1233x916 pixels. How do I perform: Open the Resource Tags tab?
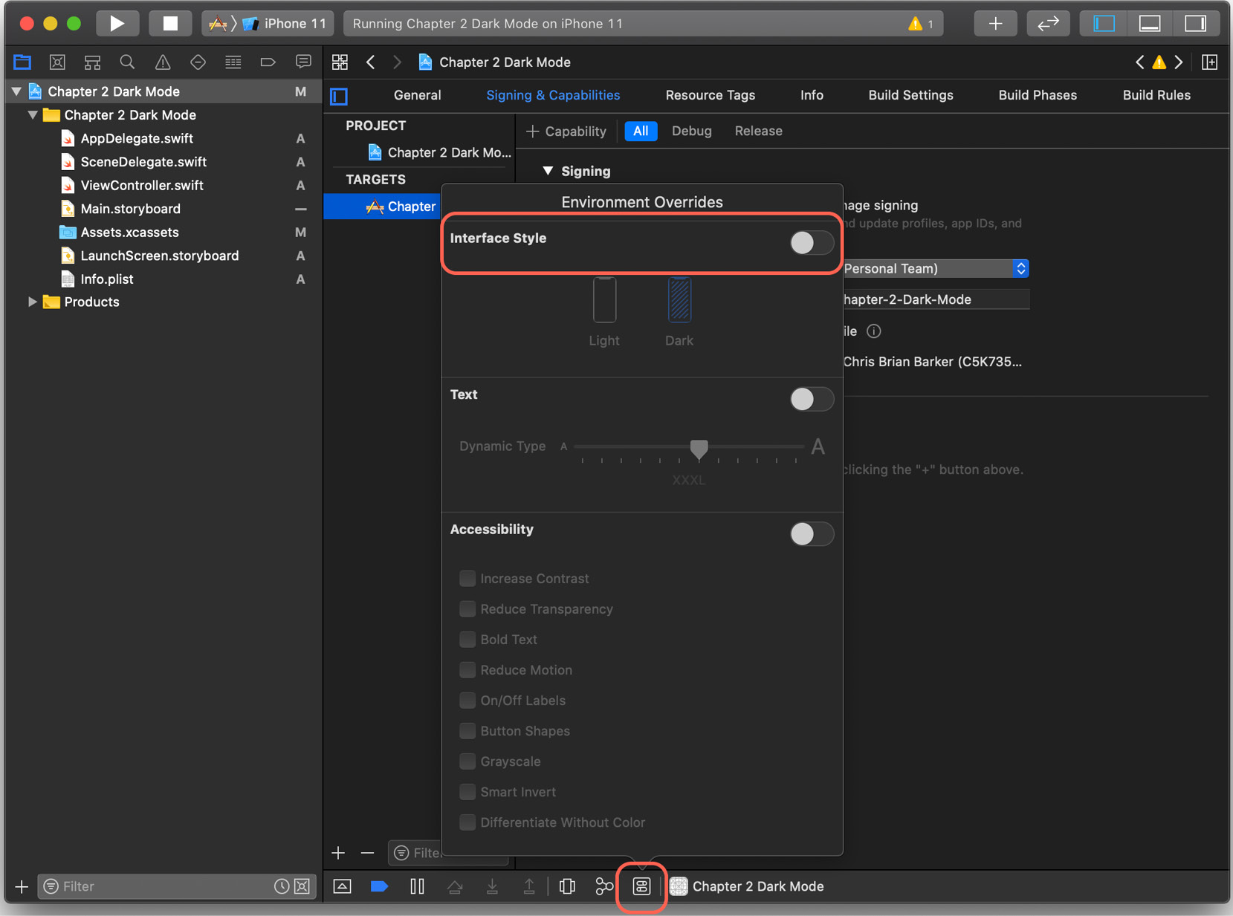tap(710, 95)
